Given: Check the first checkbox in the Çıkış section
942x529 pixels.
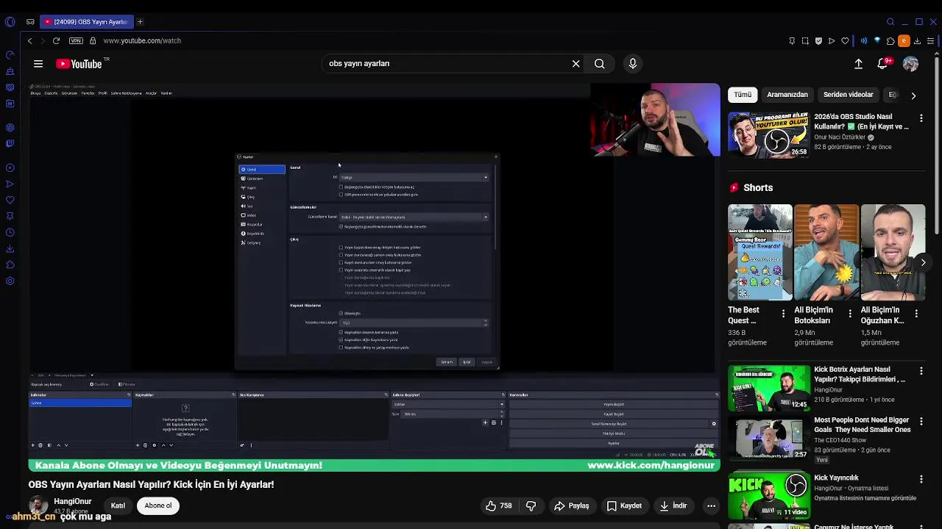Looking at the screenshot, I should click(x=341, y=248).
